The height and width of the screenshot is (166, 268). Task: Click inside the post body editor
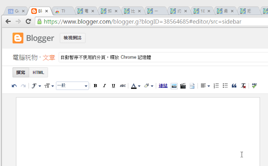tap(138, 131)
